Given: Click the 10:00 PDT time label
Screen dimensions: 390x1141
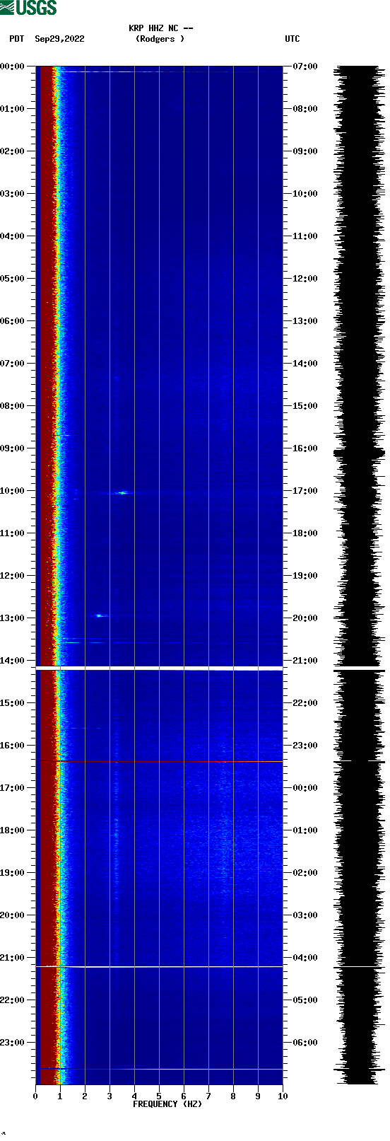Looking at the screenshot, I should [x=12, y=490].
